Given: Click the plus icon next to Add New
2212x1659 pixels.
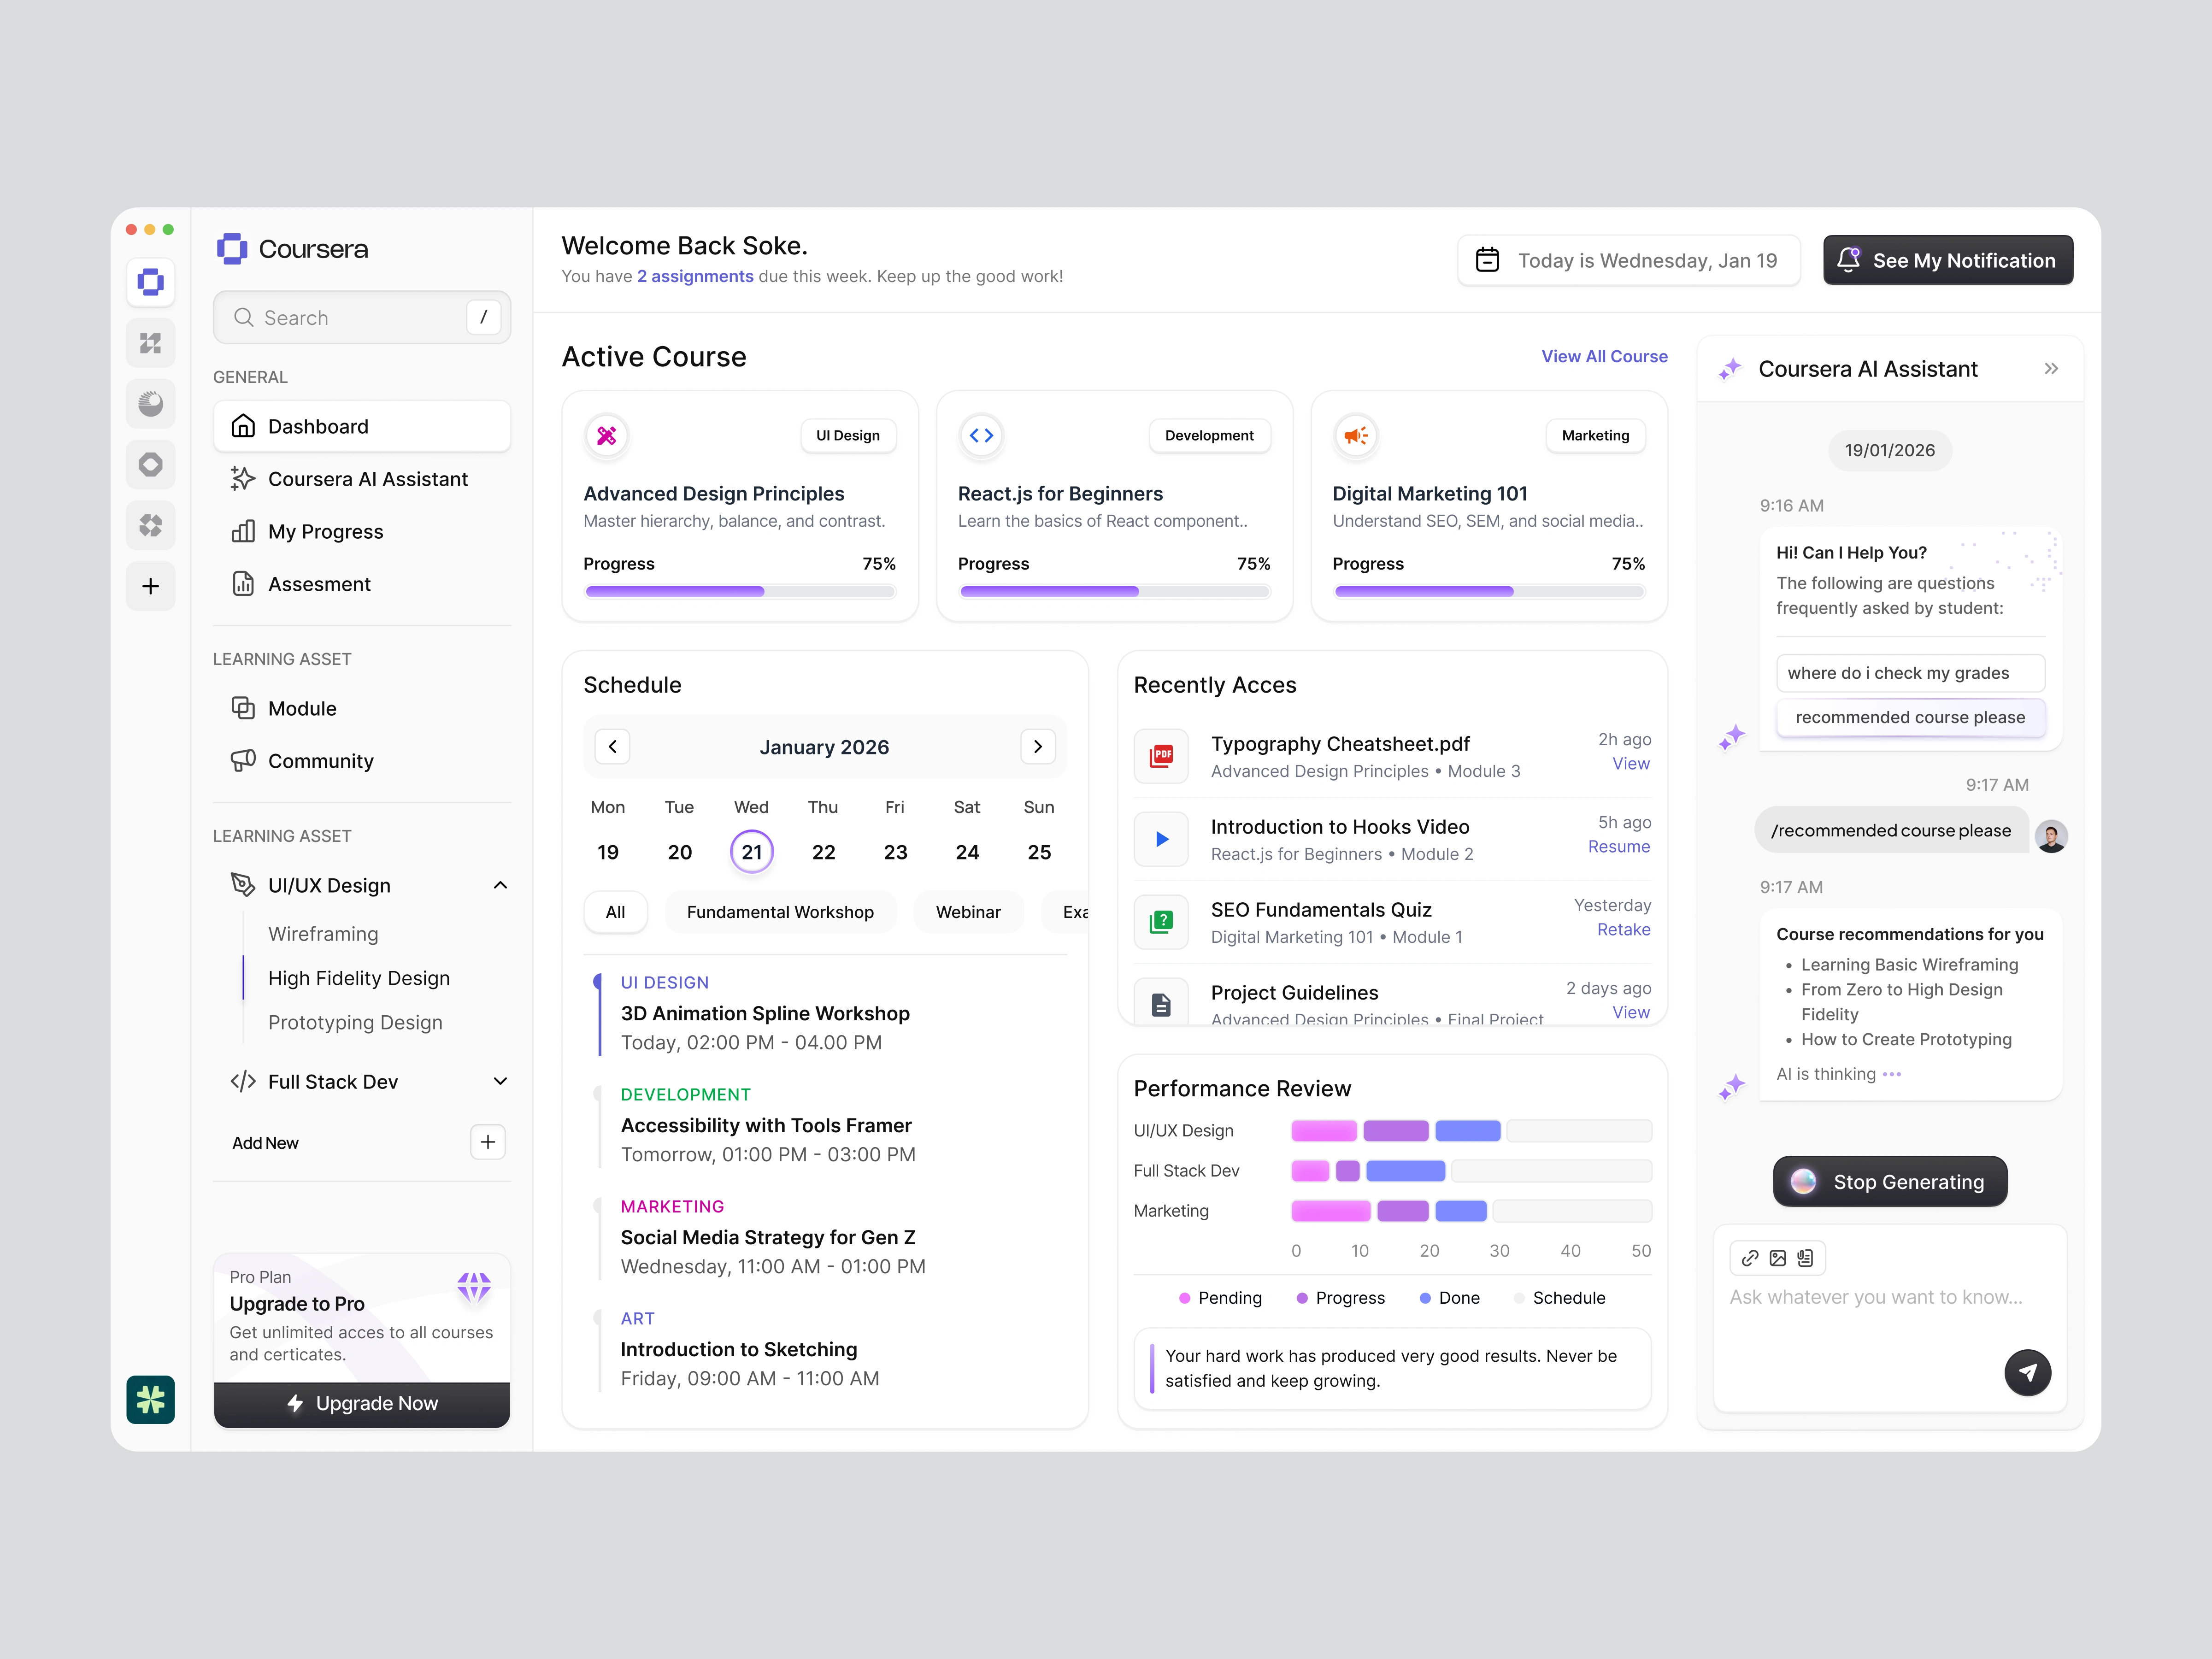Looking at the screenshot, I should click(488, 1142).
